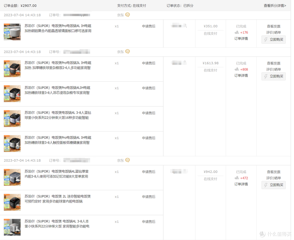Click Jingdou bean icon beside +176
Screen dimensions: 294x240
237,32
